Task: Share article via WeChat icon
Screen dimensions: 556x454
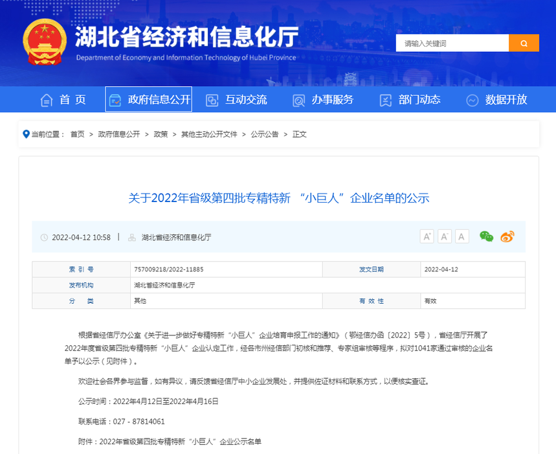Action: click(487, 236)
